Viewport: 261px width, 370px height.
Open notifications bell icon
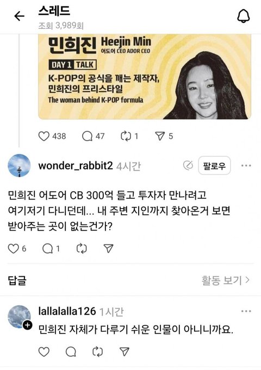click(x=244, y=16)
